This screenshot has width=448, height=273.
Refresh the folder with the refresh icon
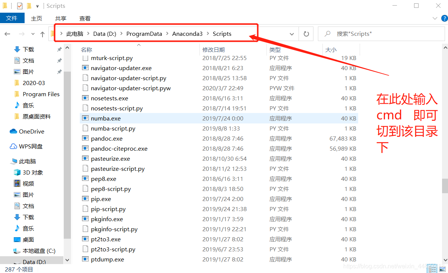coord(306,34)
